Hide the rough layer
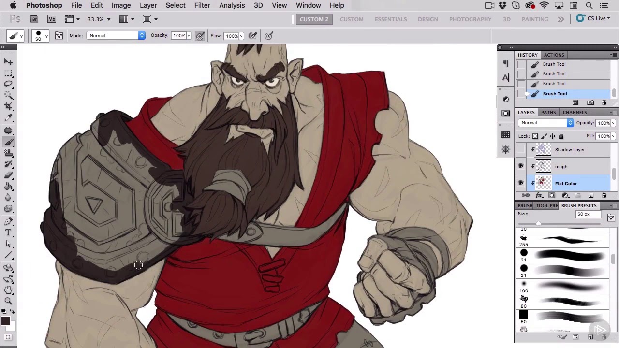 point(520,166)
